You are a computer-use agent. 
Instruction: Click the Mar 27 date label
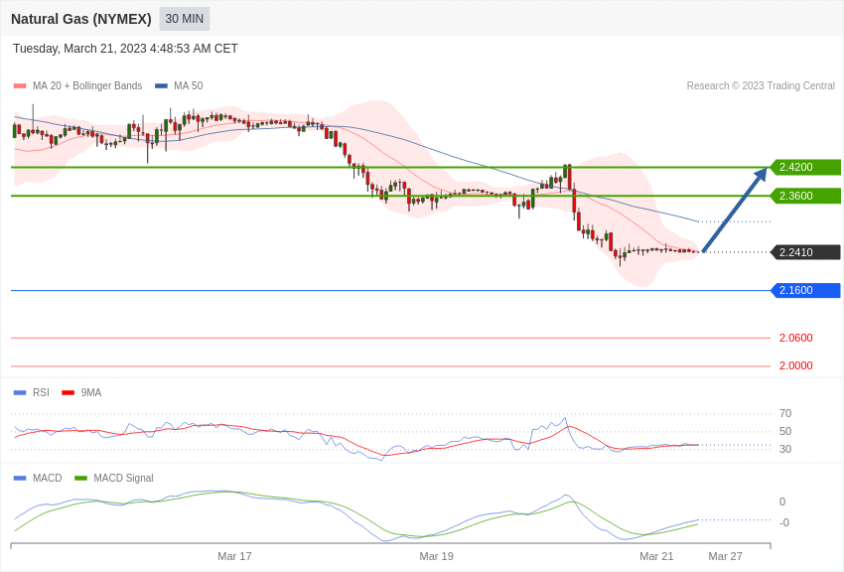725,556
